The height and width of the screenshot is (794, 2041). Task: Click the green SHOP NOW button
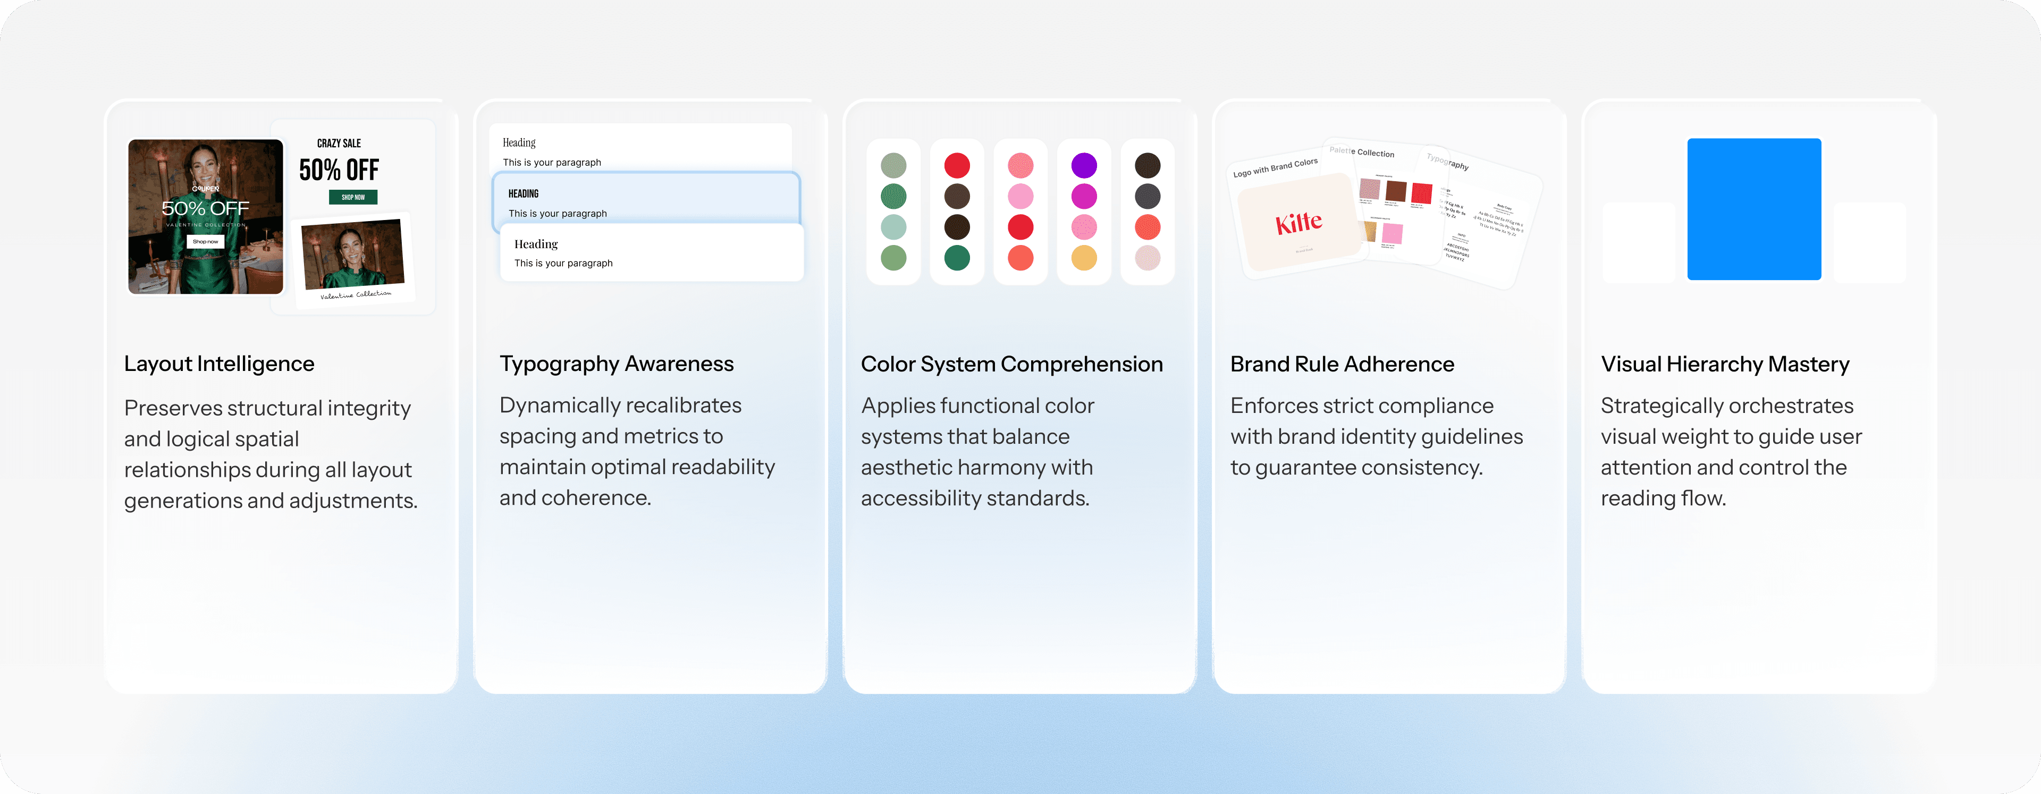tap(353, 197)
